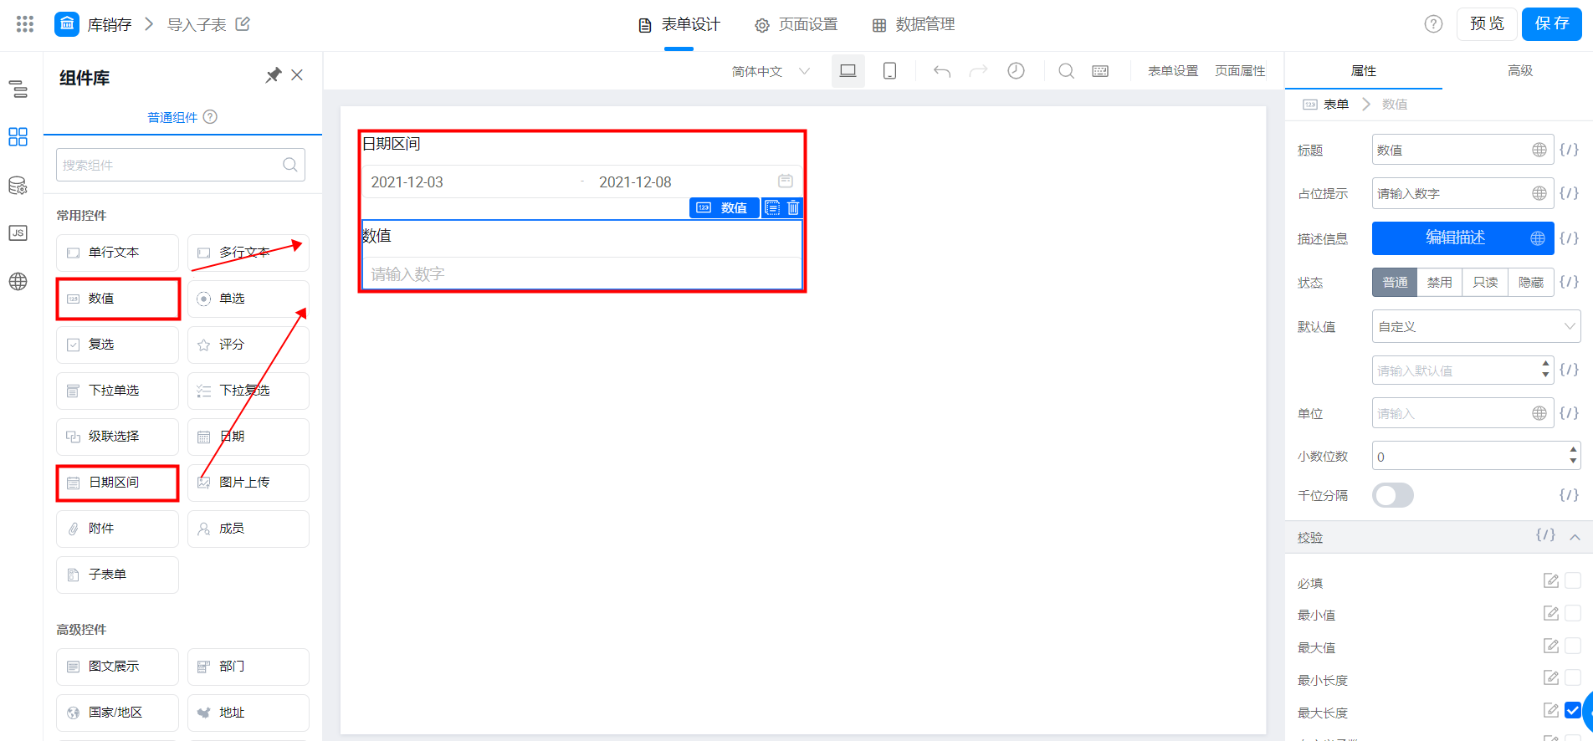Edit the 必填 rule with pencil icon
1593x741 pixels.
click(x=1550, y=580)
